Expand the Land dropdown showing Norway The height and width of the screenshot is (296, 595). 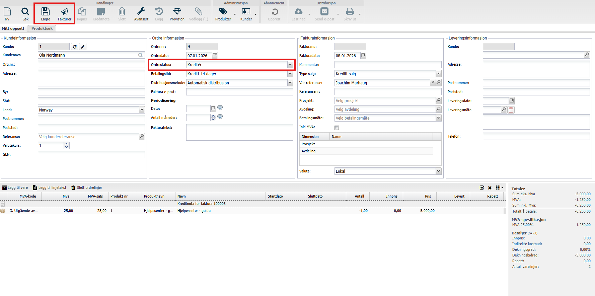pos(142,110)
